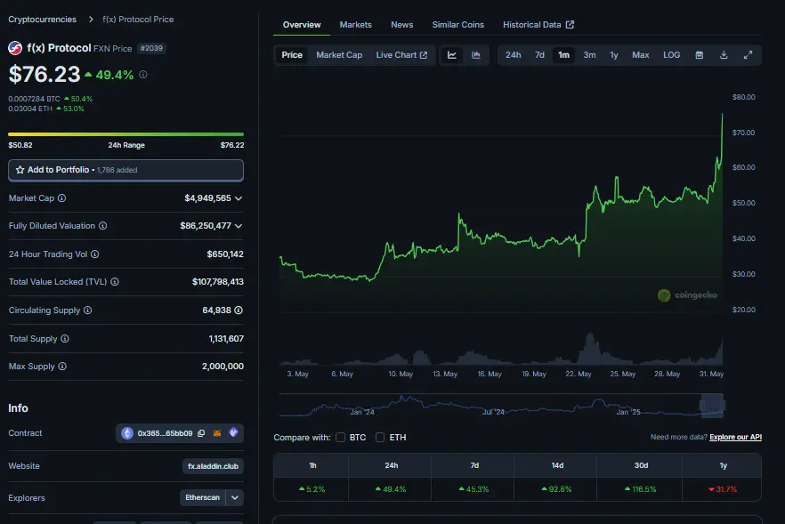Click the external link icon on Historical Data
This screenshot has height=524, width=785.
(x=570, y=25)
